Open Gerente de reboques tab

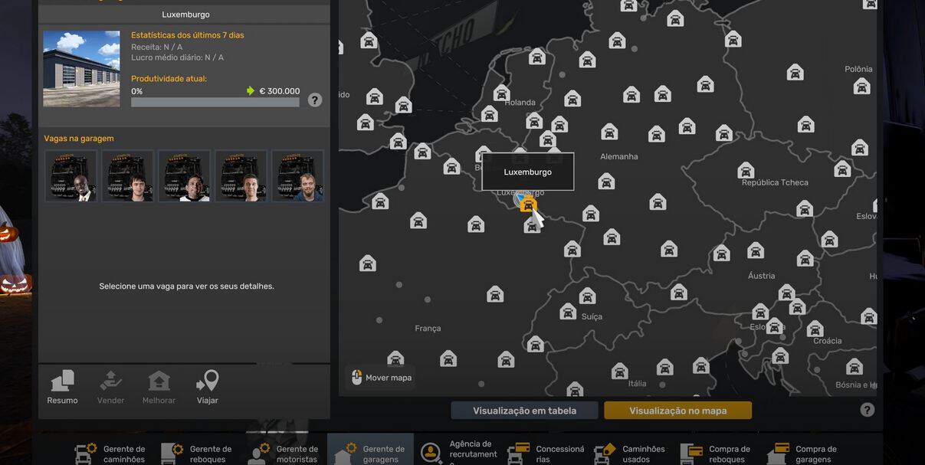pyautogui.click(x=198, y=453)
